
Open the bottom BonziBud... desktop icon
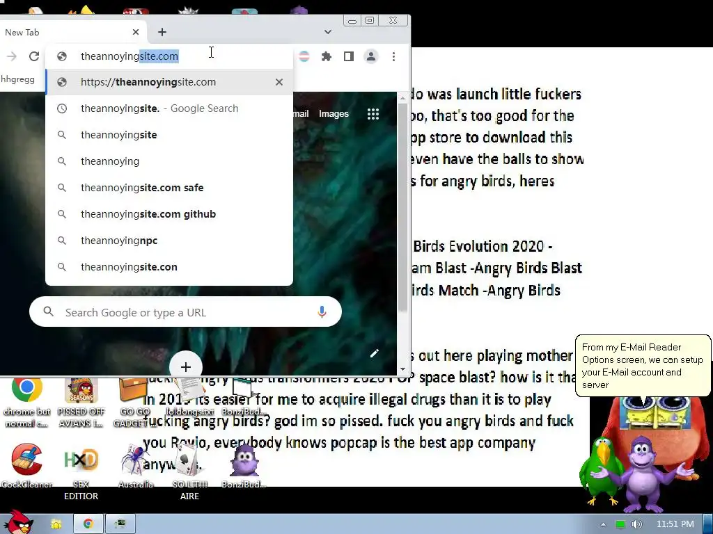[x=244, y=466]
